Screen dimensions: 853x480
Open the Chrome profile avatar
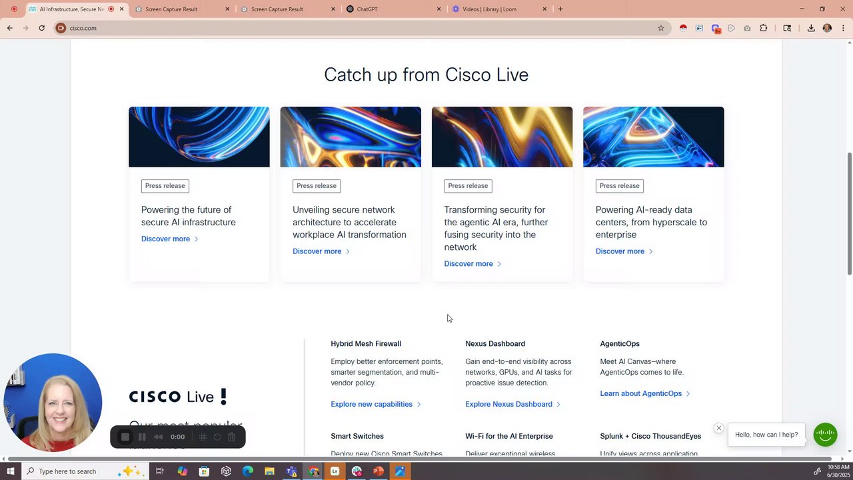coord(827,28)
